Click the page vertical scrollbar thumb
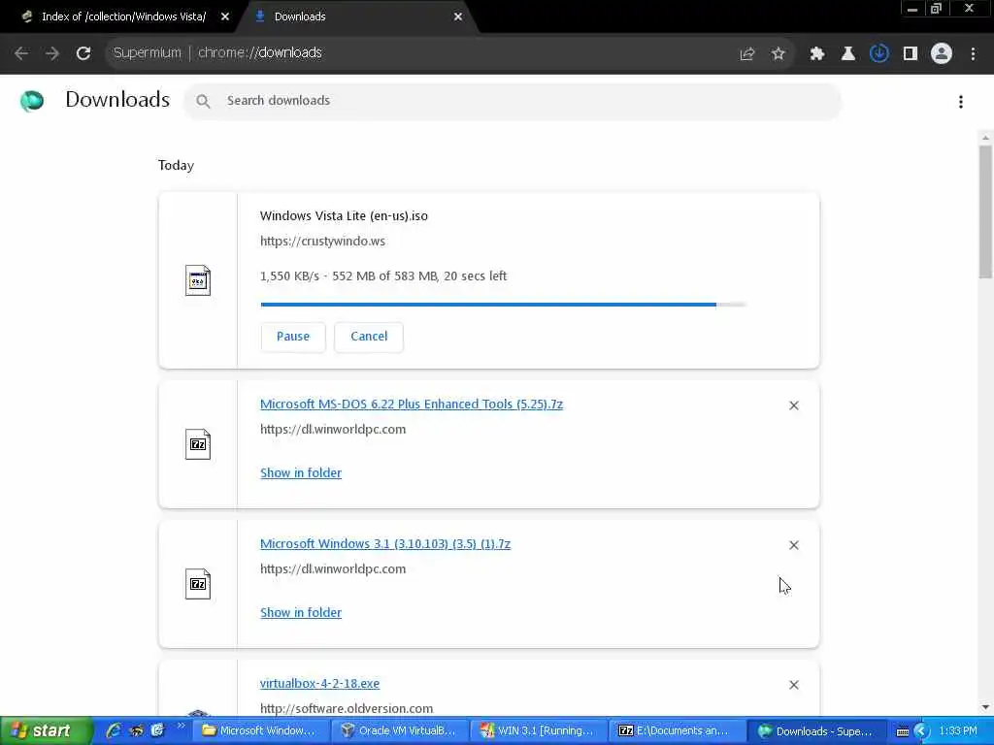 [x=985, y=211]
